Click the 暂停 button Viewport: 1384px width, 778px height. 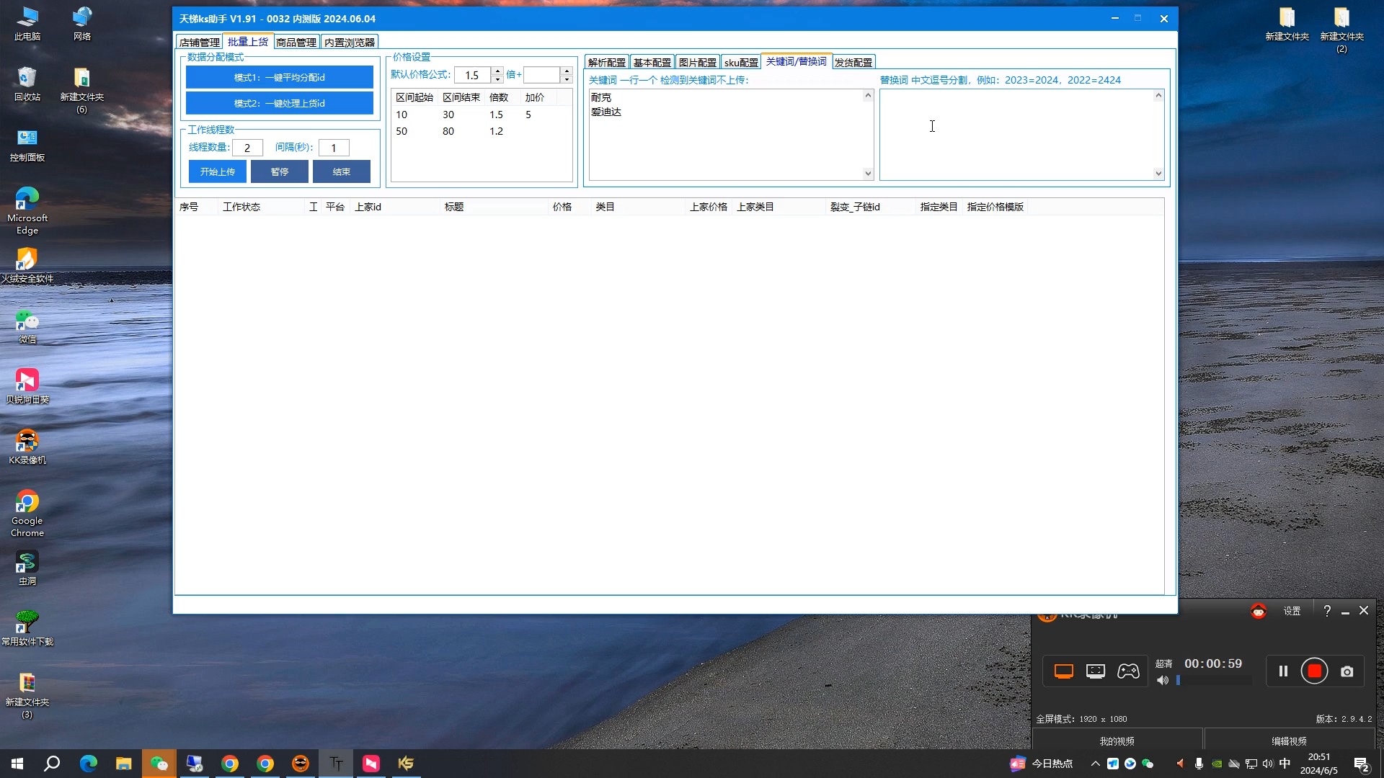pyautogui.click(x=280, y=172)
